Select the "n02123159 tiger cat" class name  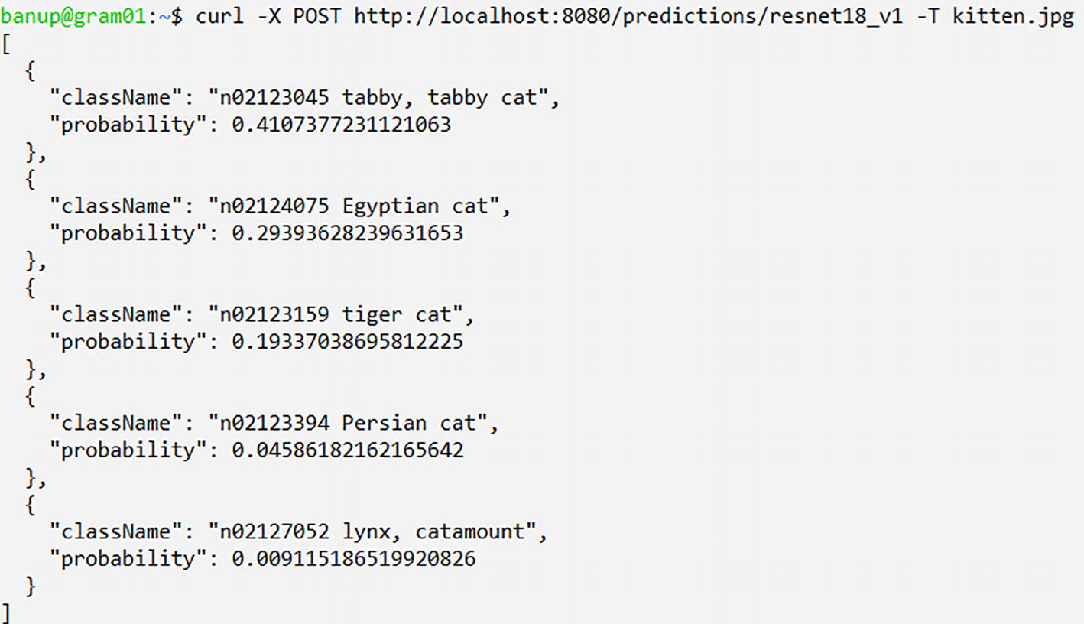pyautogui.click(x=341, y=314)
